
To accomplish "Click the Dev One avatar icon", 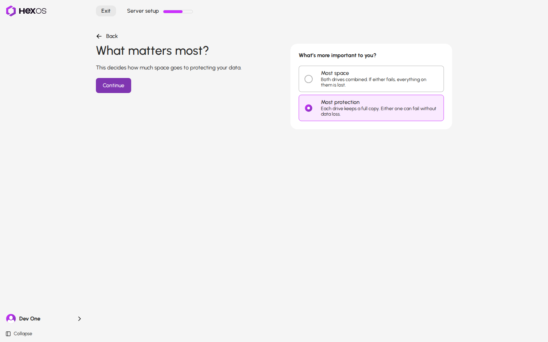I will pyautogui.click(x=11, y=319).
